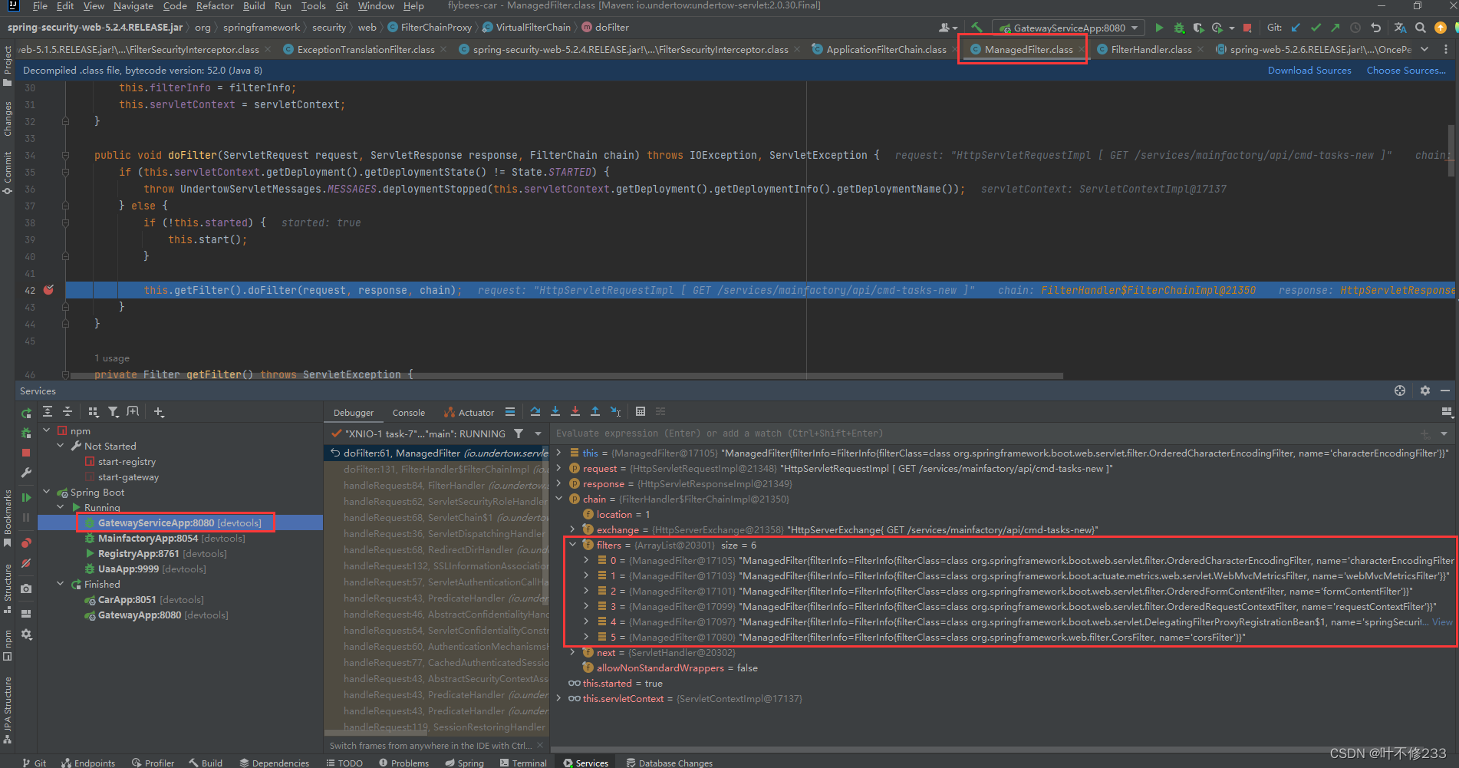Image resolution: width=1459 pixels, height=768 pixels.
Task: Click the Rerun icon in Services sidebar
Action: tap(27, 414)
